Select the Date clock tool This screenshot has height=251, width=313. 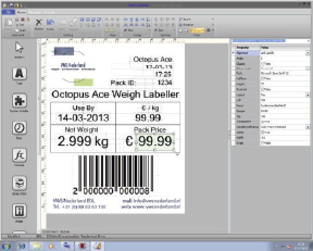point(20,128)
